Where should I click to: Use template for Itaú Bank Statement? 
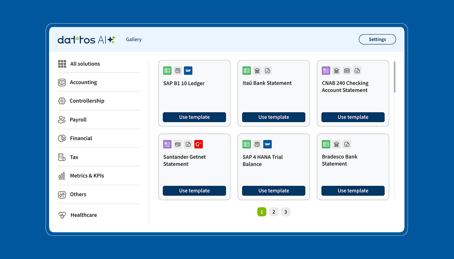pyautogui.click(x=273, y=117)
